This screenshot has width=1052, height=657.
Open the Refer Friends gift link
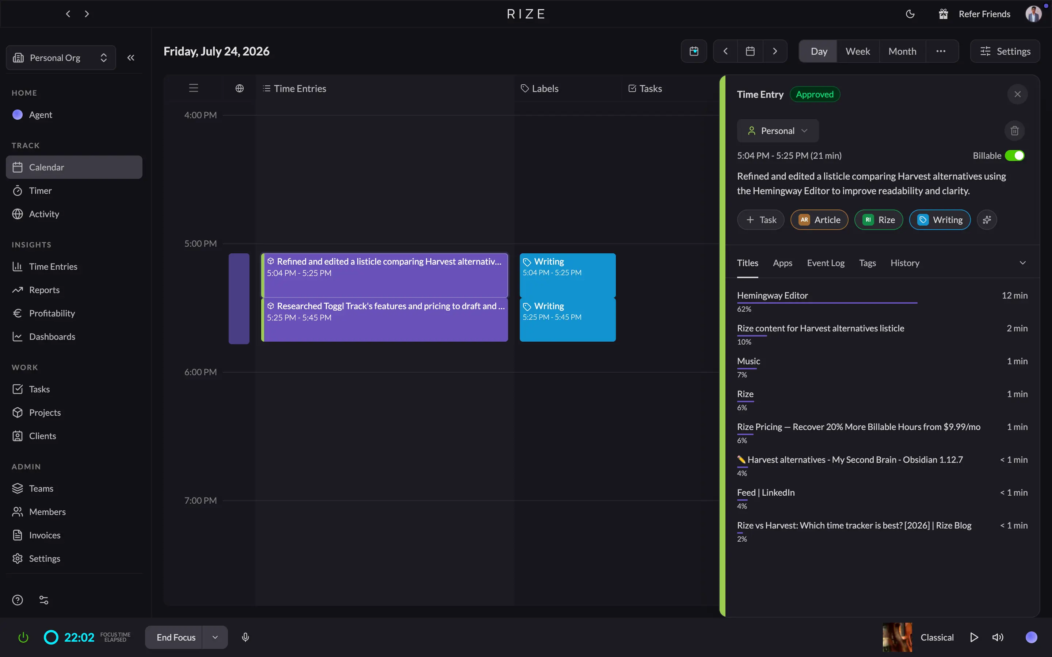tap(974, 14)
